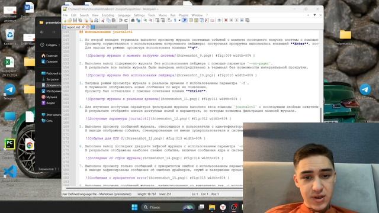Create a new file in Notepad++
This screenshot has height=213, width=379.
click(65, 20)
